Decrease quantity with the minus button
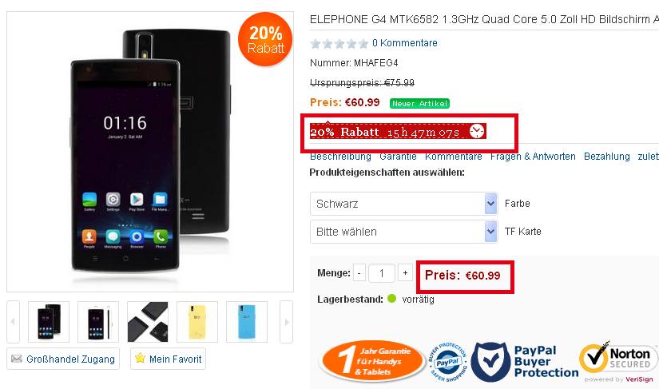Screen dimensions: 659x389 (x=359, y=273)
